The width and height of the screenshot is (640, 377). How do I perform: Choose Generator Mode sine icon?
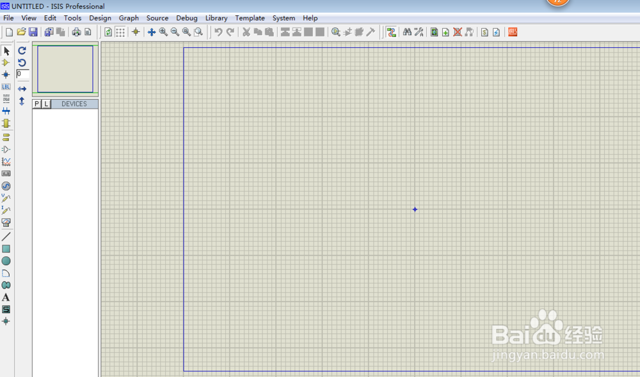6,186
